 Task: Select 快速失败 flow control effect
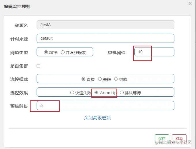point(72,93)
